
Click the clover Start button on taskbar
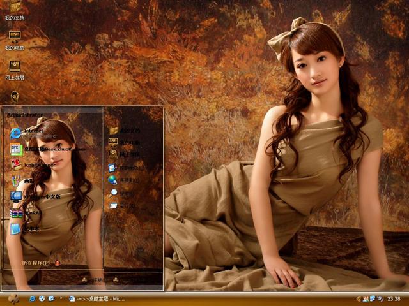(13, 298)
